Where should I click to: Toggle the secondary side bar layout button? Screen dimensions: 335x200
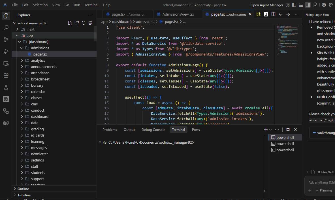point(308,5)
